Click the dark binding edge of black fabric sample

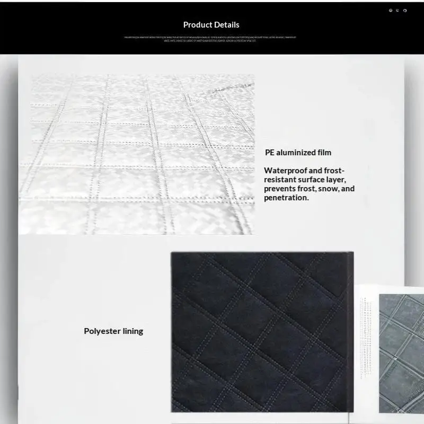pyautogui.click(x=350, y=332)
